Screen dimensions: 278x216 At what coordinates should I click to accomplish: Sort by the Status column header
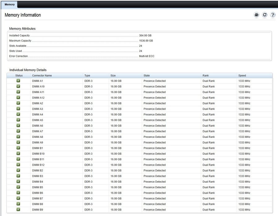pos(19,75)
